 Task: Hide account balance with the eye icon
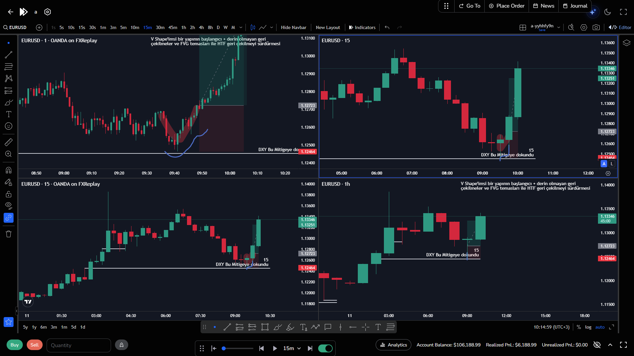point(597,345)
